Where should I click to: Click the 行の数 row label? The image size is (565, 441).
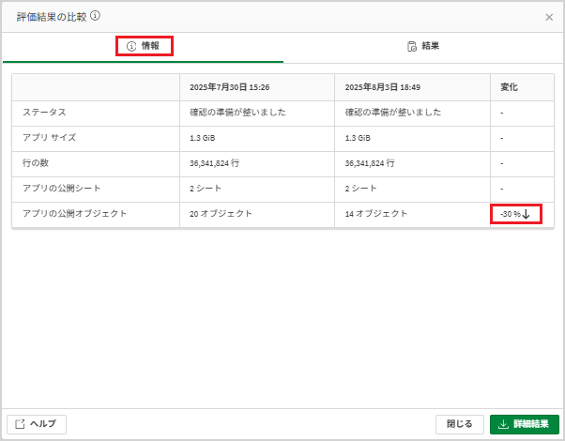coord(36,163)
